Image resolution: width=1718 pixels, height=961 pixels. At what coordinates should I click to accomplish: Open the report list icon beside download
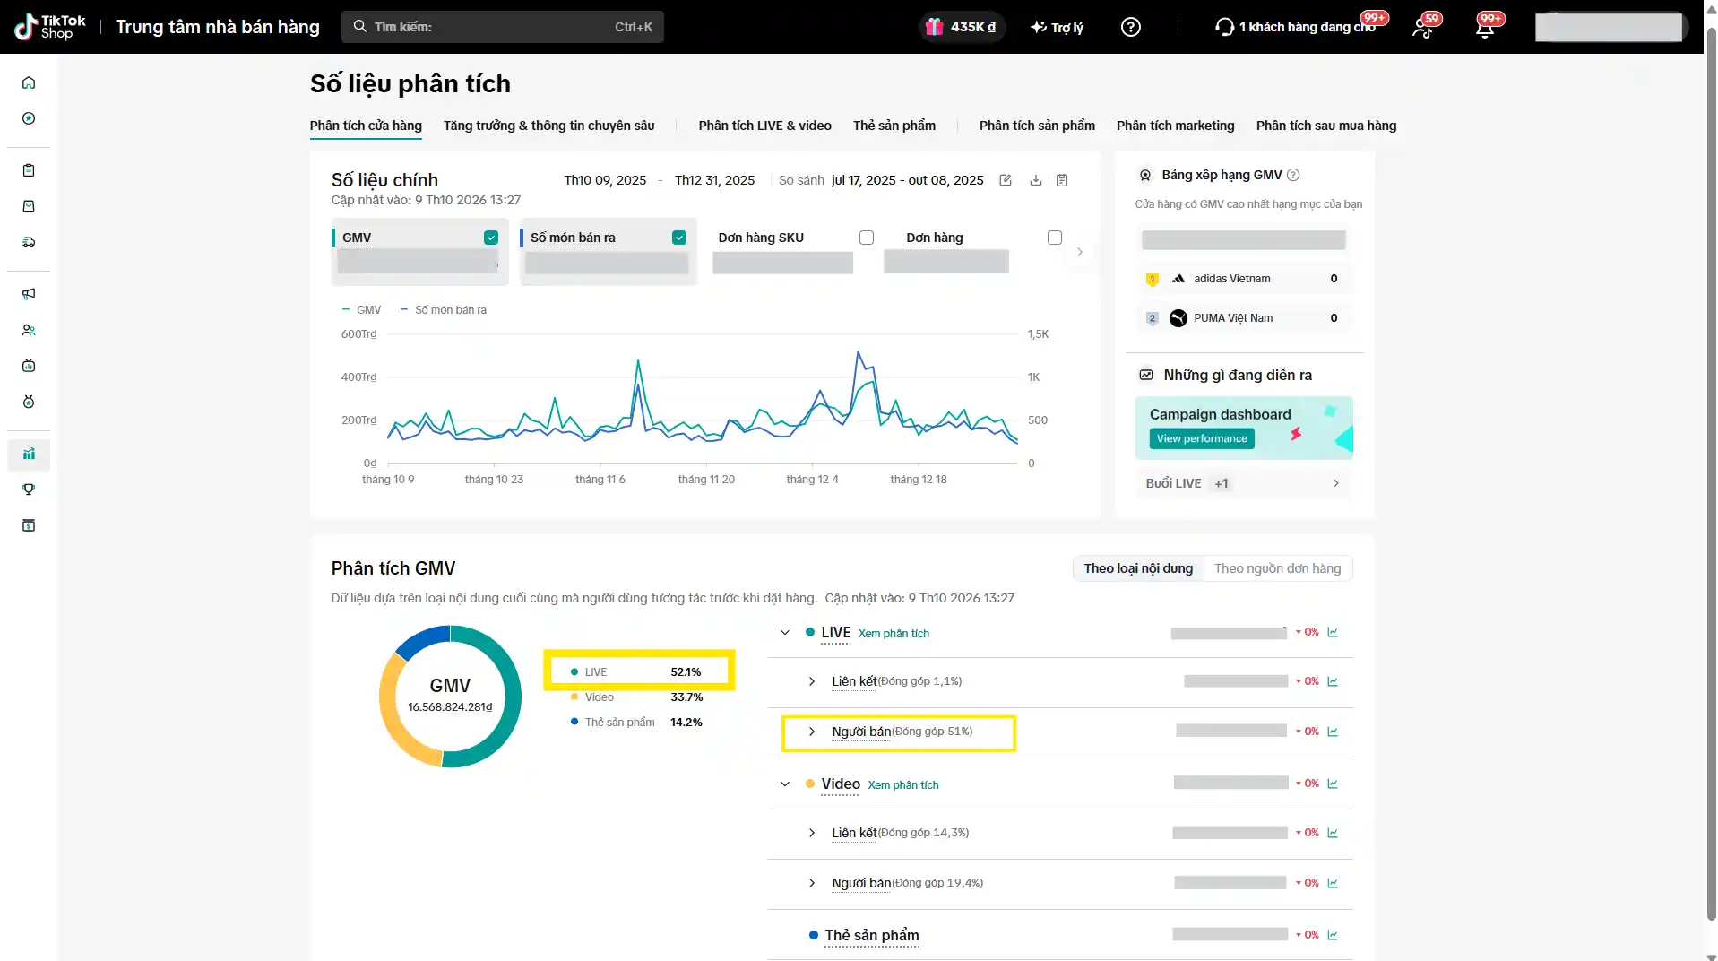(x=1062, y=180)
